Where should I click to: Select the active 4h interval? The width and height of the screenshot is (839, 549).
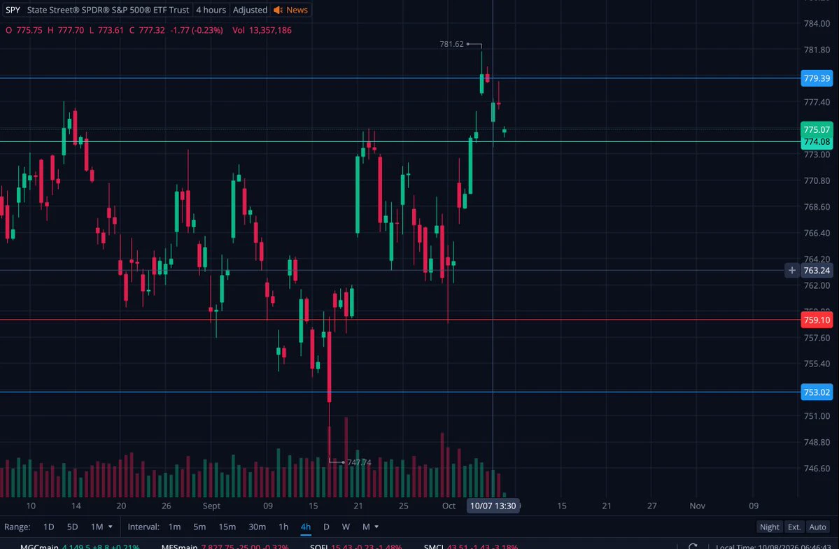pyautogui.click(x=306, y=527)
